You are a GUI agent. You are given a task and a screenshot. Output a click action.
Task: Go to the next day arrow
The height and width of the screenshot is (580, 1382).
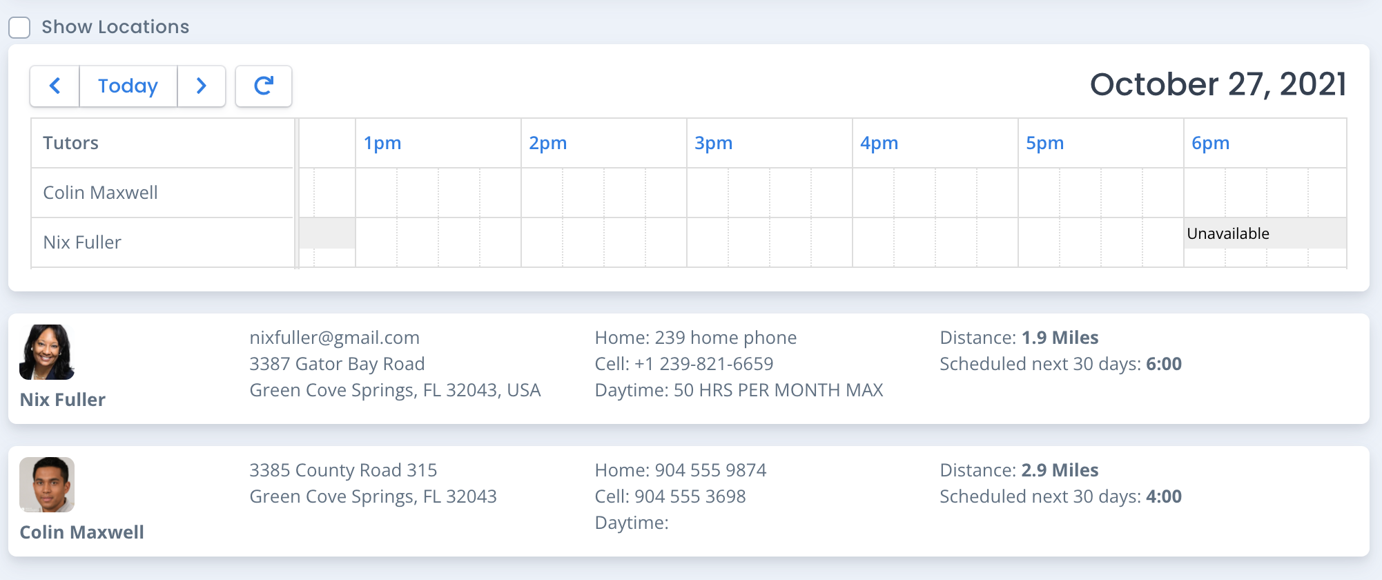202,86
